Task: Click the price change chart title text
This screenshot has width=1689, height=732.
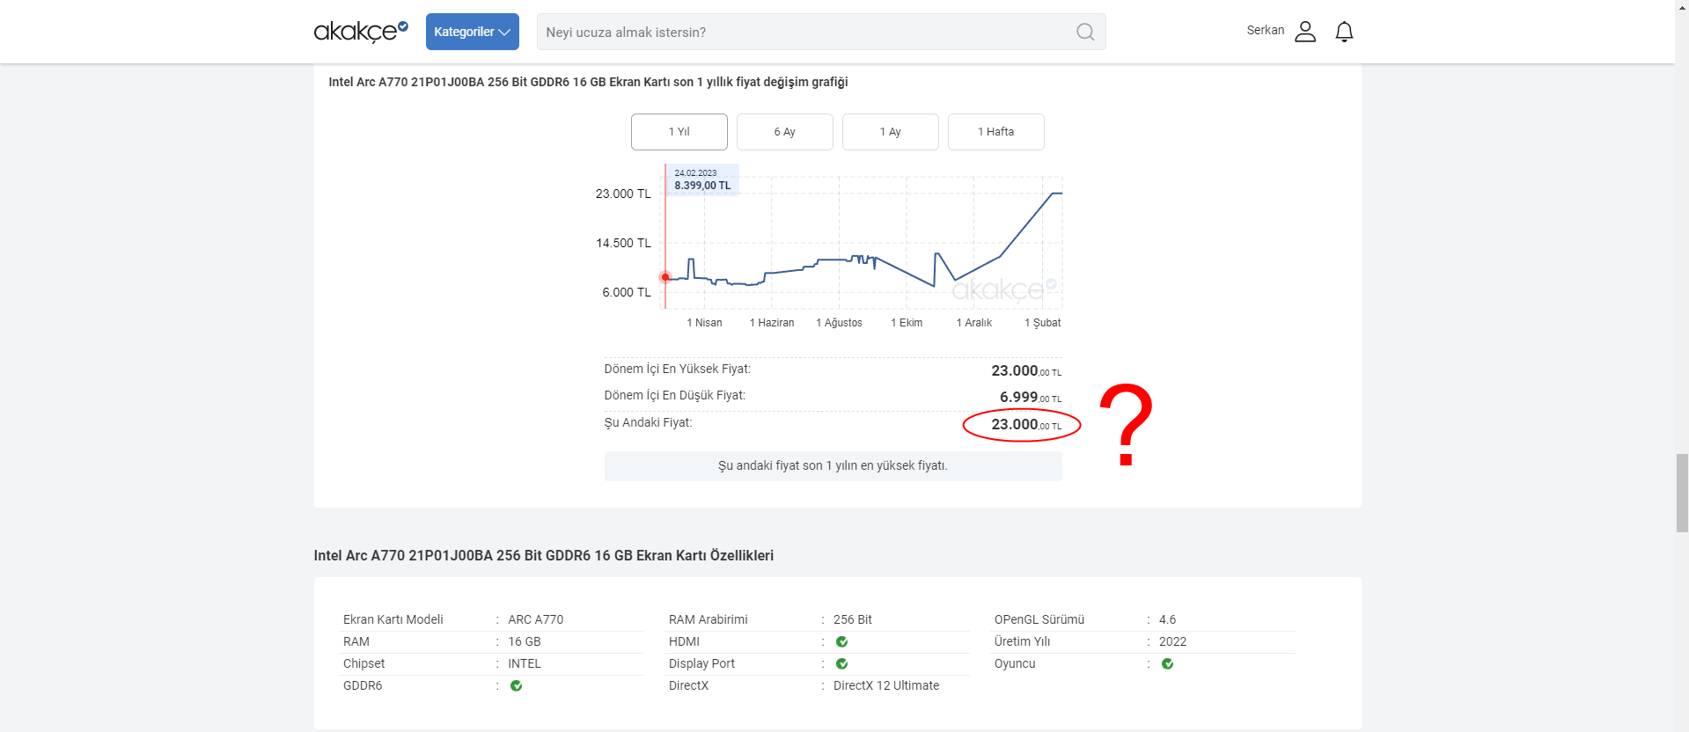Action: tap(588, 82)
